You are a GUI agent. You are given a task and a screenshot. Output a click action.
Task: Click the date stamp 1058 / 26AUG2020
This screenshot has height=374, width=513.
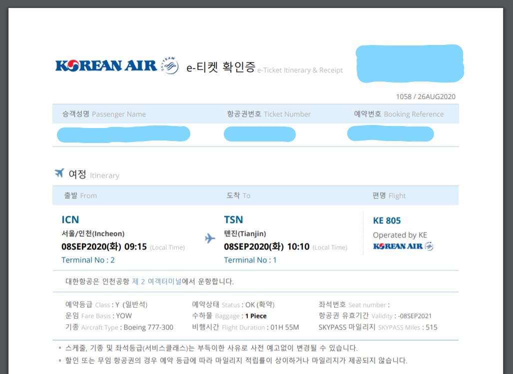426,96
